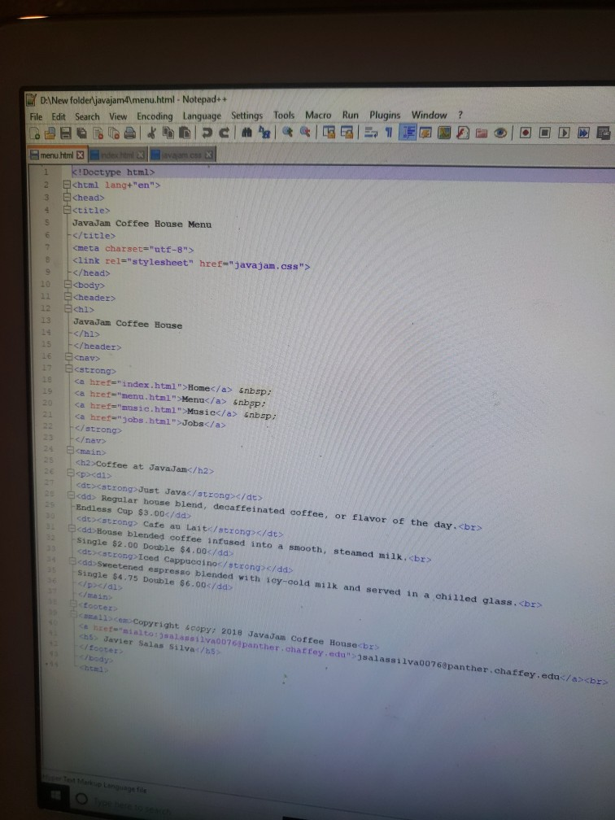Toggle synchronize vertical scrolling
This screenshot has height=820, width=615.
[x=329, y=133]
